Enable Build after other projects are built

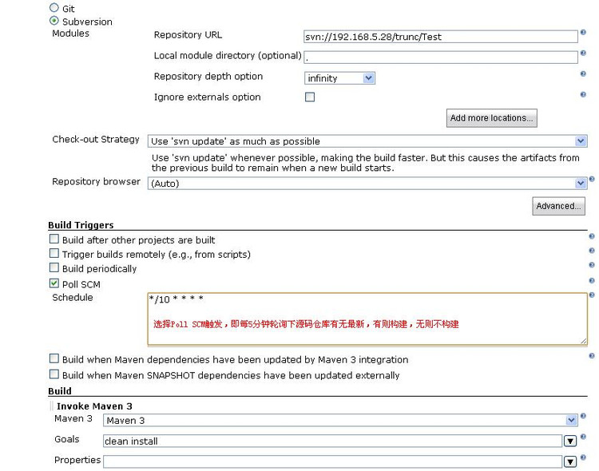click(54, 239)
